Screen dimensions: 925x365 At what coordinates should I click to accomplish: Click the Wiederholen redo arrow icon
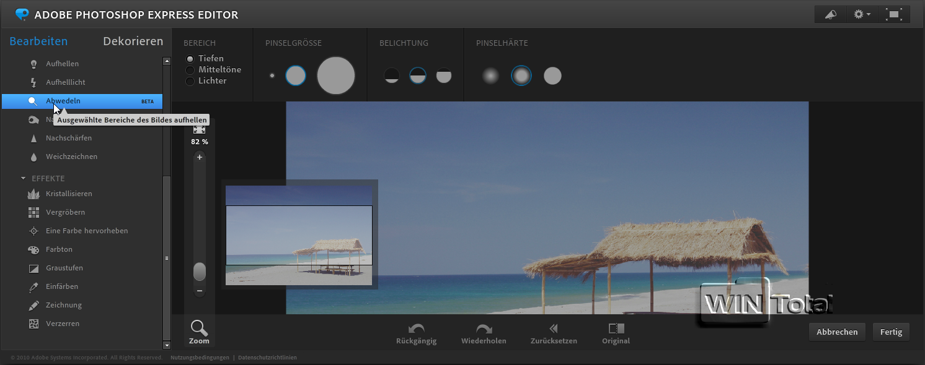point(484,328)
